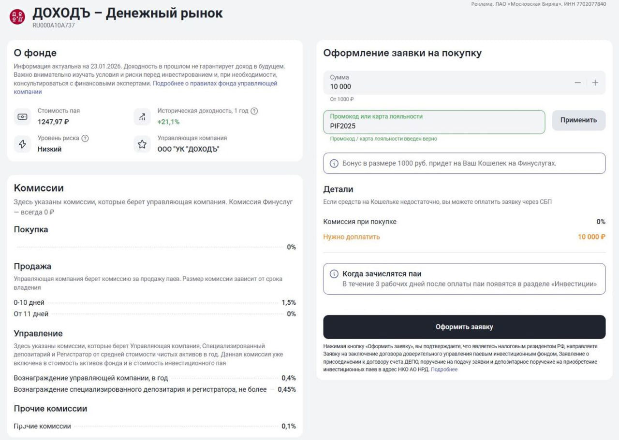Screen dimensions: 619x440
Task: Click the lightning icon next to Уровень риска
Action: pyautogui.click(x=22, y=143)
